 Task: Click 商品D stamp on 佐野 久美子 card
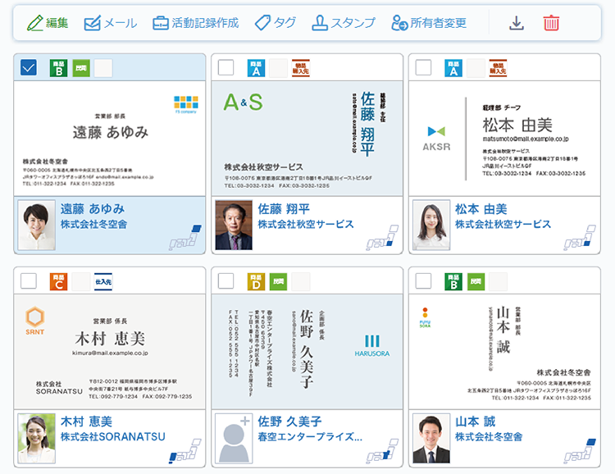(256, 282)
